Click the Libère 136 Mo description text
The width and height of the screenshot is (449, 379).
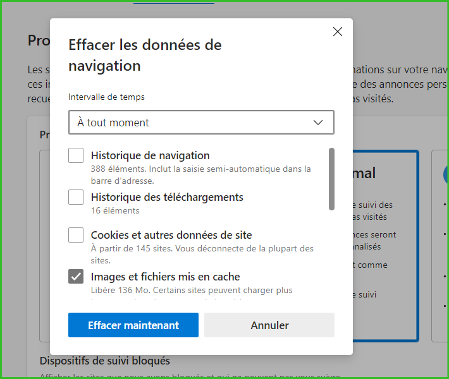(192, 290)
